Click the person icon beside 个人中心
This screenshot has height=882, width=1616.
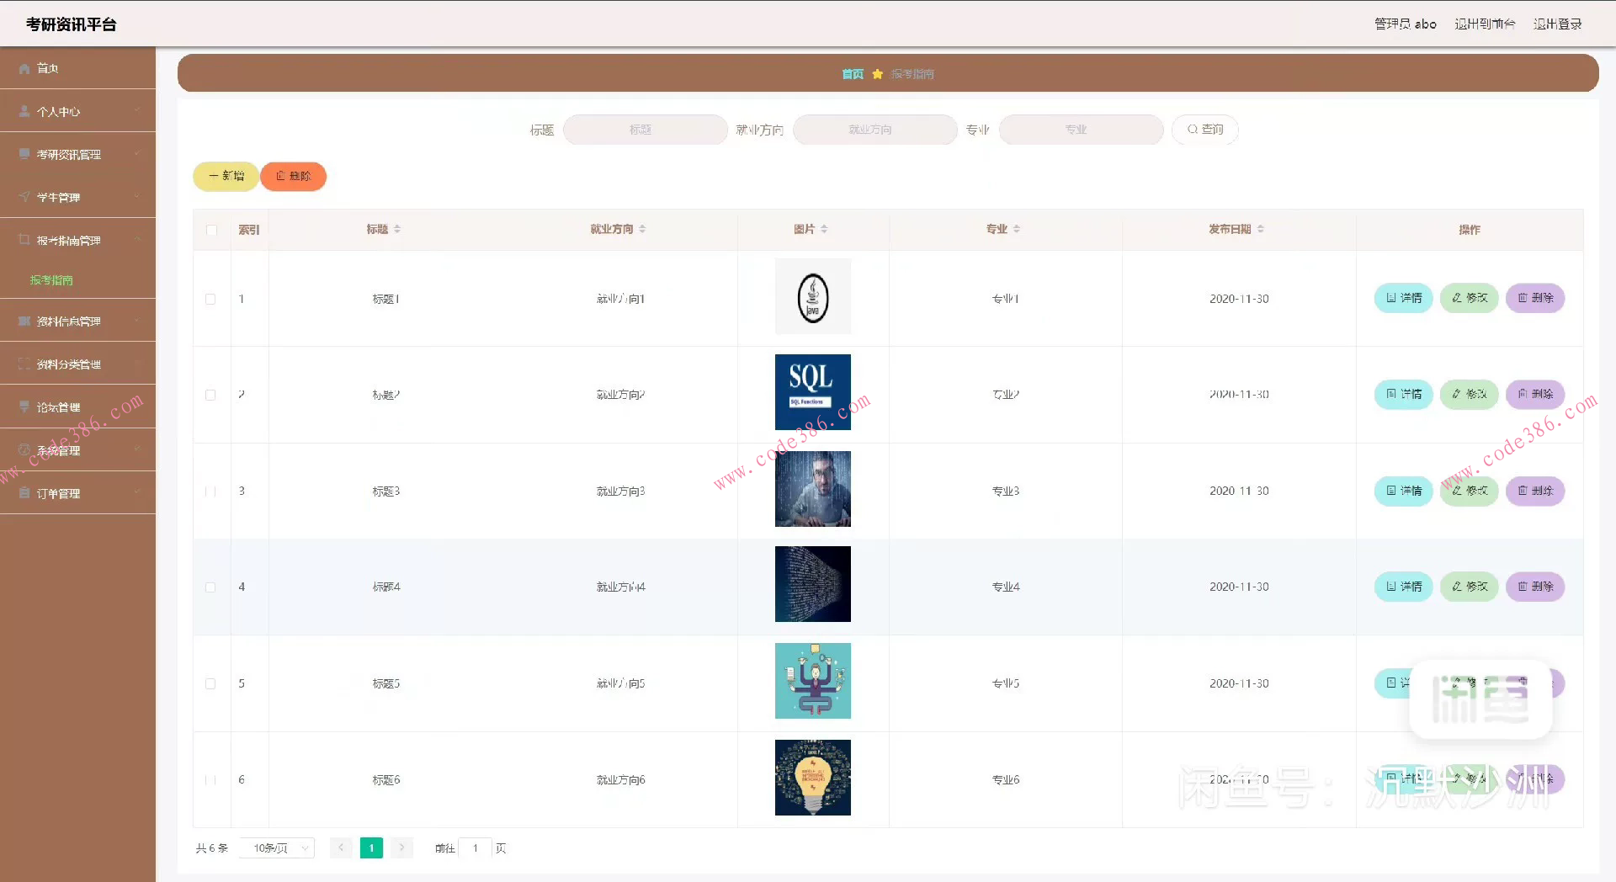(24, 111)
